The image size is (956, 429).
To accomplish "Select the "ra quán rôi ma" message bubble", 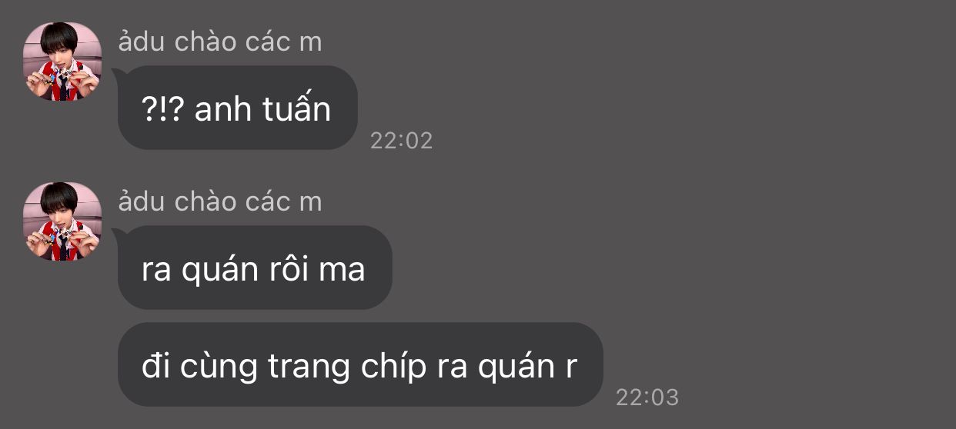I will (255, 268).
